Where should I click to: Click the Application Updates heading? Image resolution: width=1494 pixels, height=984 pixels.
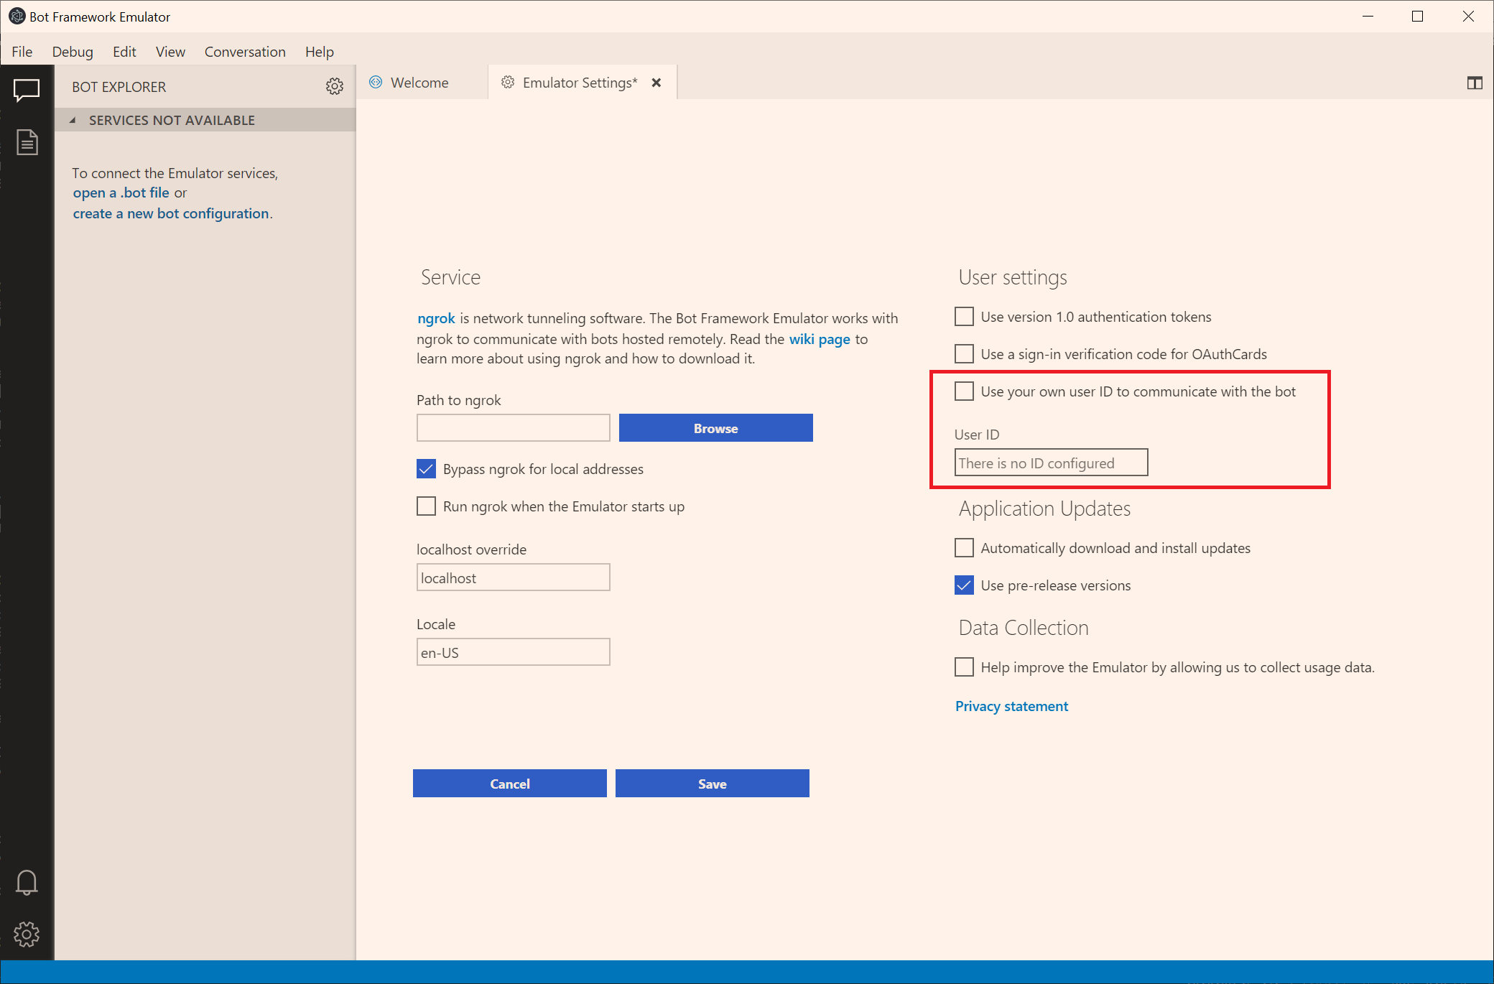click(1044, 509)
